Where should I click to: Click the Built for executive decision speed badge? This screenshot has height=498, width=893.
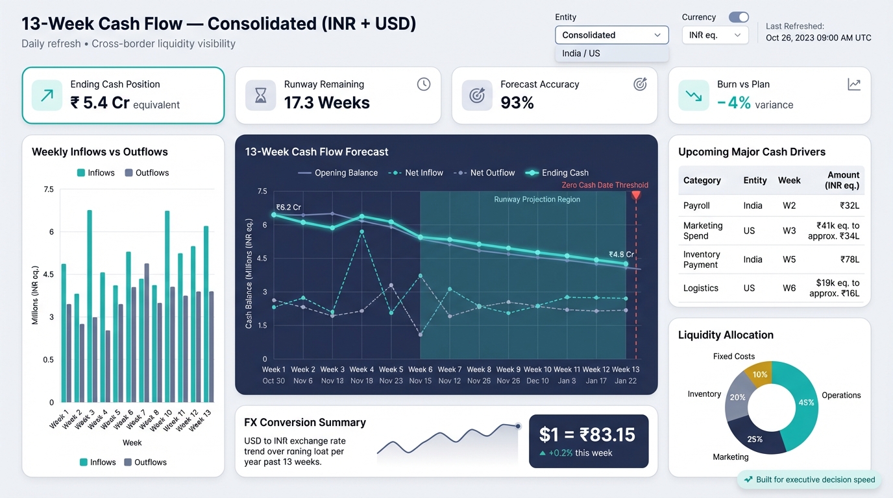[809, 480]
